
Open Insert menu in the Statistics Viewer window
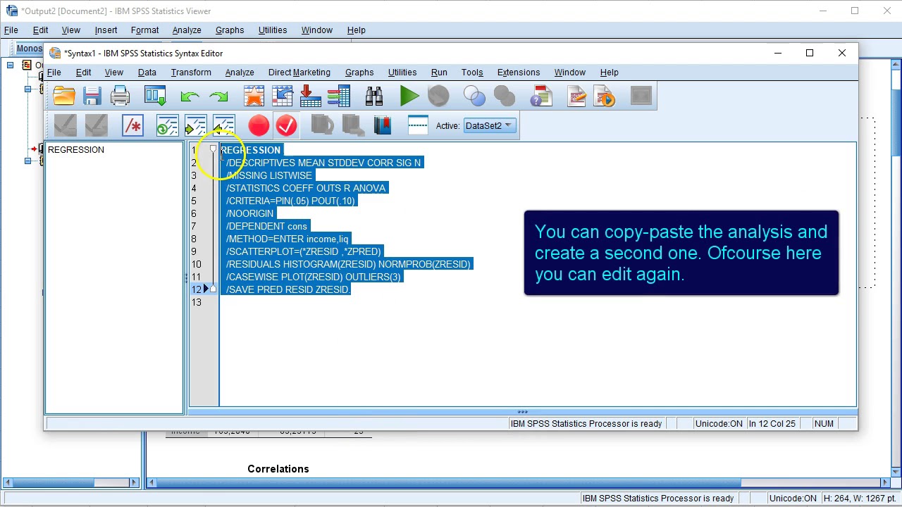(x=106, y=30)
